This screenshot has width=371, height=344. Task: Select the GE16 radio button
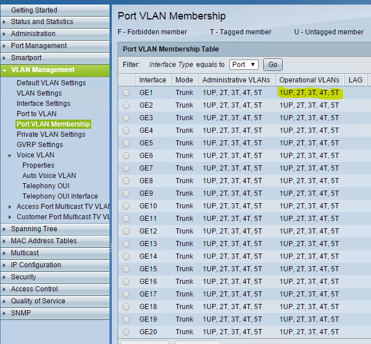126,282
